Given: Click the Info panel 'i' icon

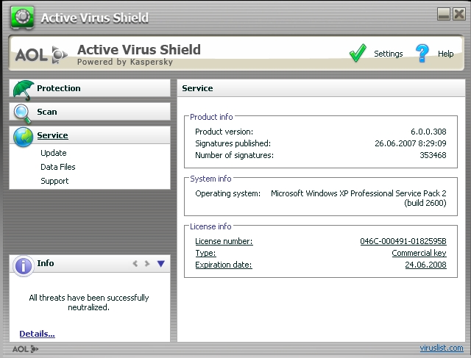Looking at the screenshot, I should 23,265.
